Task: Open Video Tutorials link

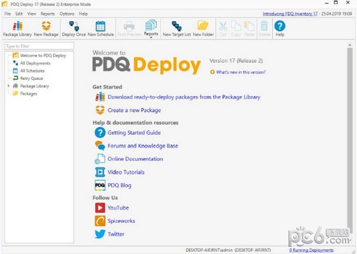Action: (126, 172)
